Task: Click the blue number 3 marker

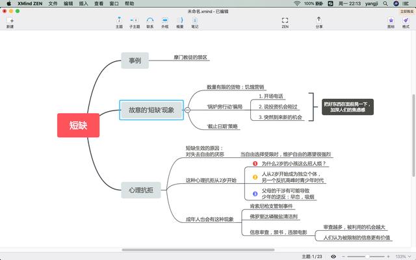Action: tap(255, 194)
